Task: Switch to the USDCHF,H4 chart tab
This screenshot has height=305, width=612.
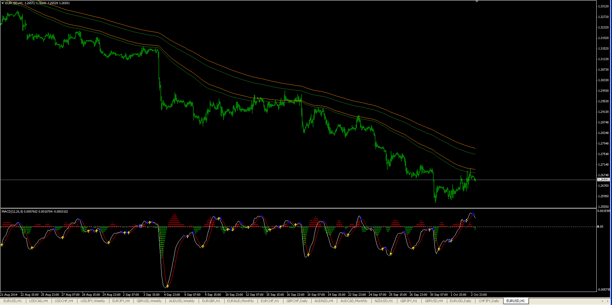Action: pyautogui.click(x=64, y=301)
